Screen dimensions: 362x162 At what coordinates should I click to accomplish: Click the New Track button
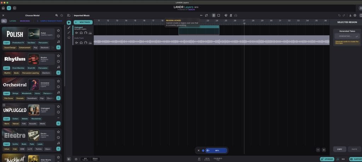83,22
